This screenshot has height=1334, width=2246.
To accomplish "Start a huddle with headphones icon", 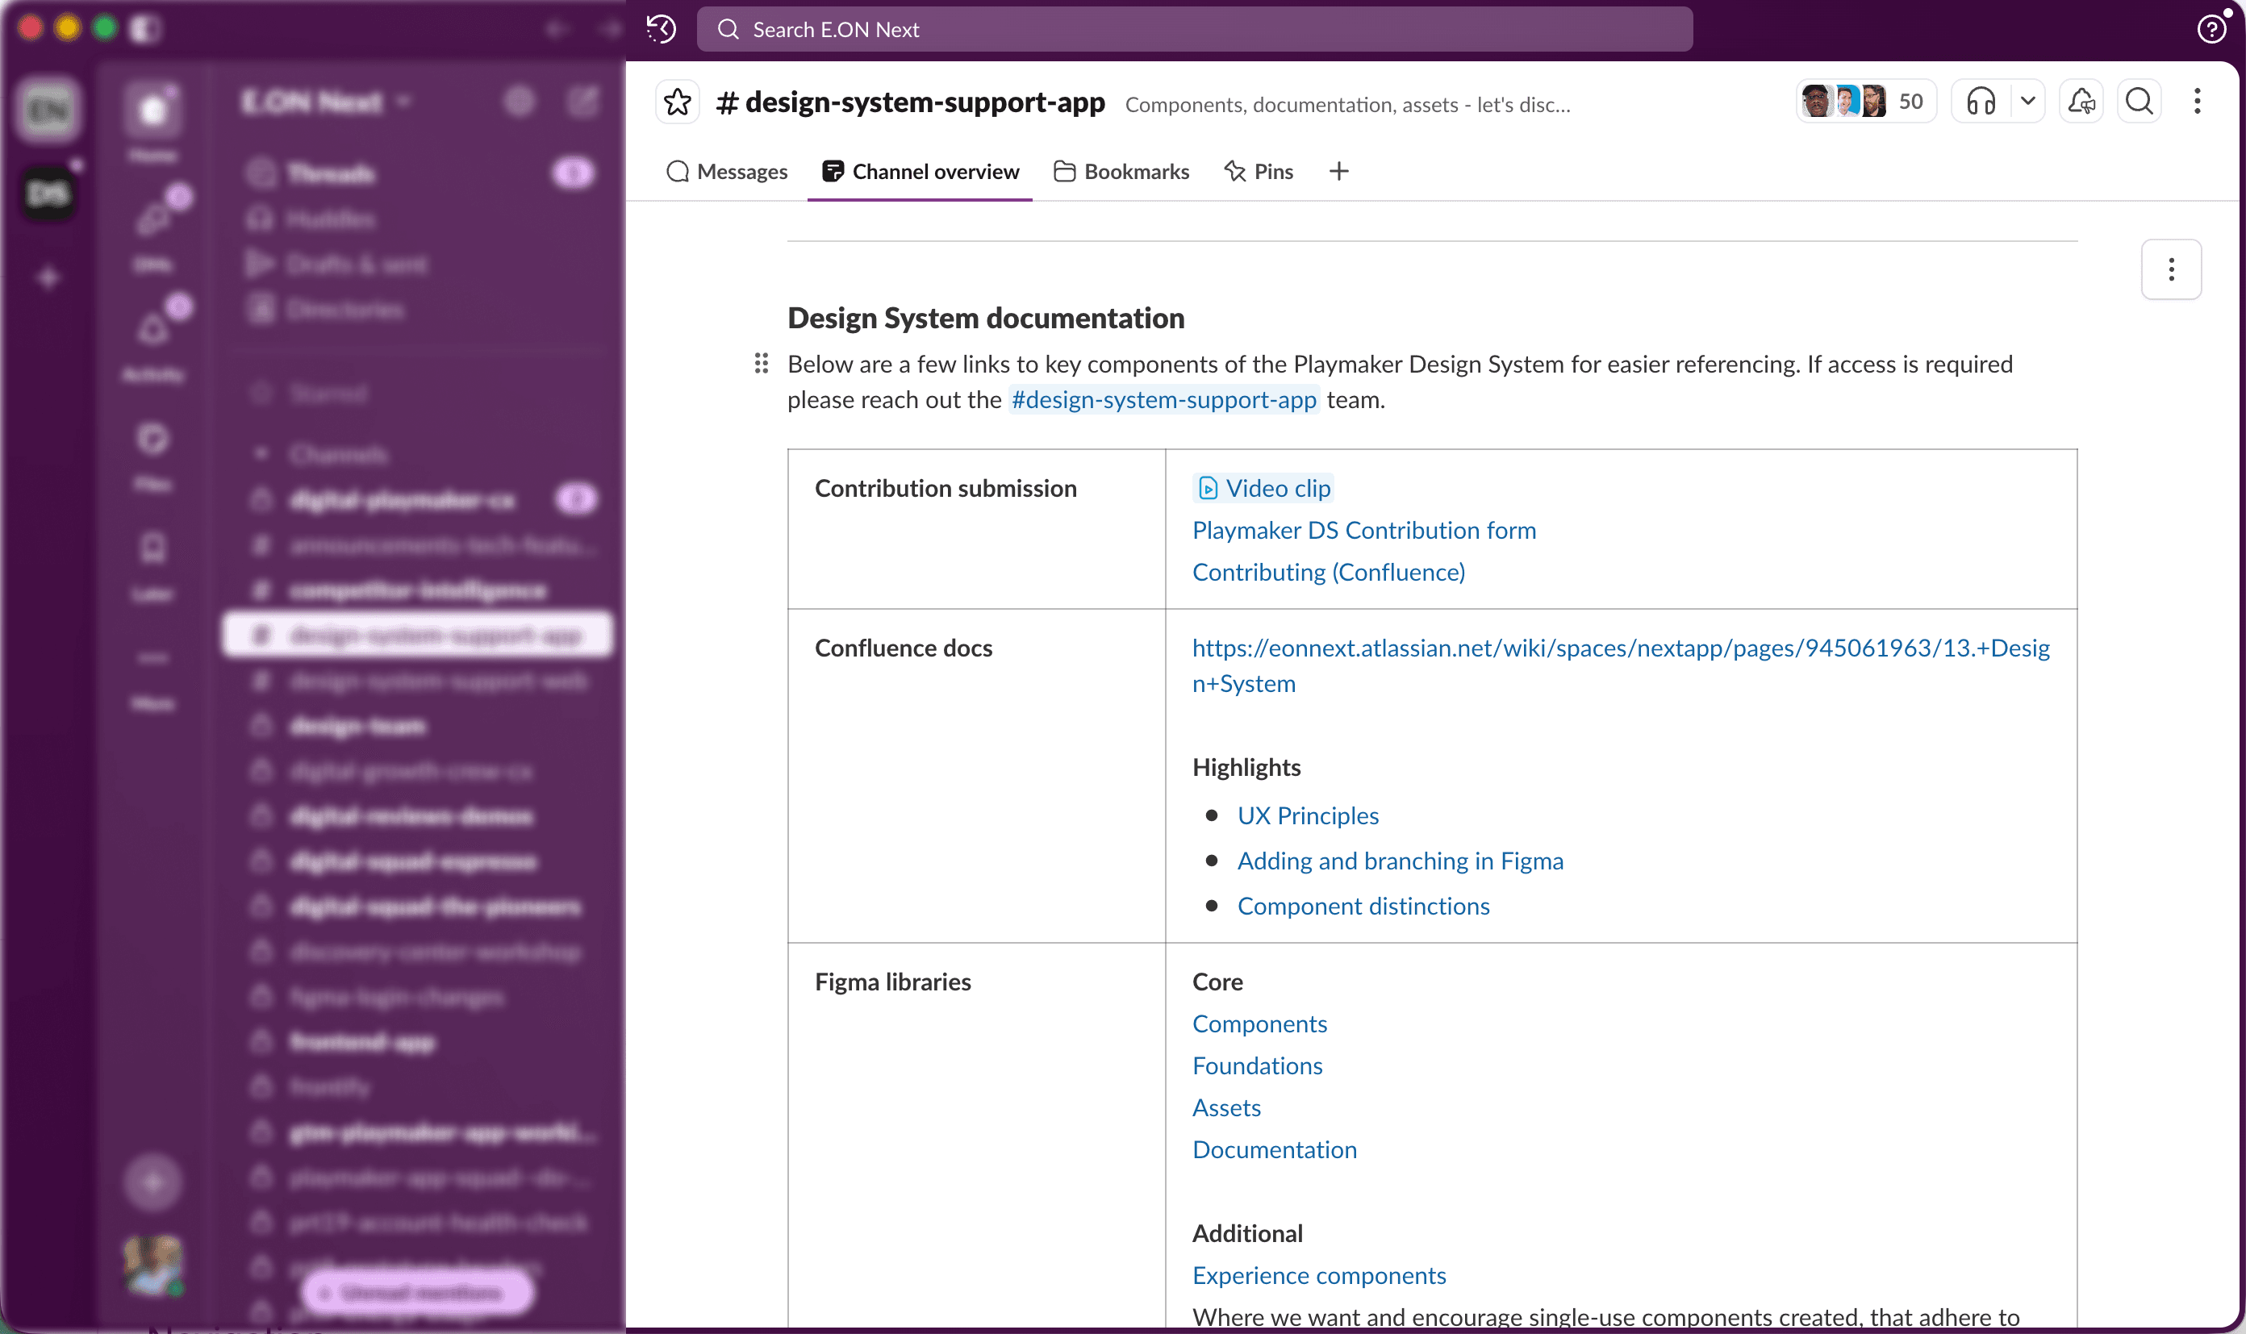I will pos(1981,102).
